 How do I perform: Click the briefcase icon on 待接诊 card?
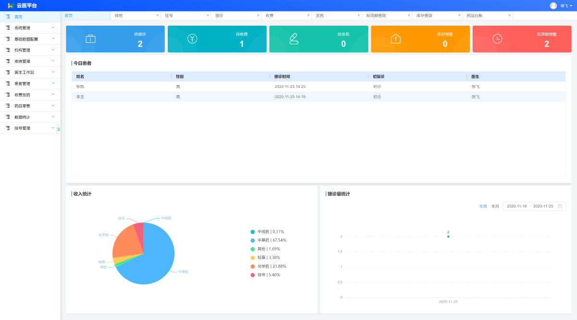(90, 39)
